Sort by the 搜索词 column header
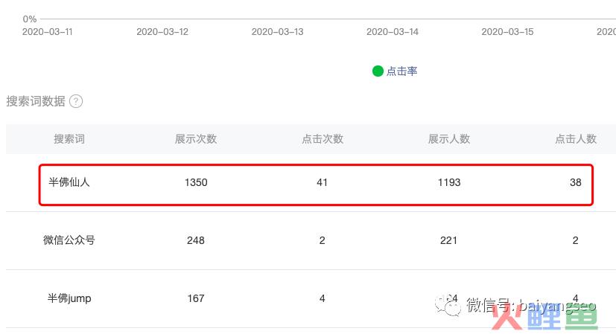 click(x=69, y=139)
